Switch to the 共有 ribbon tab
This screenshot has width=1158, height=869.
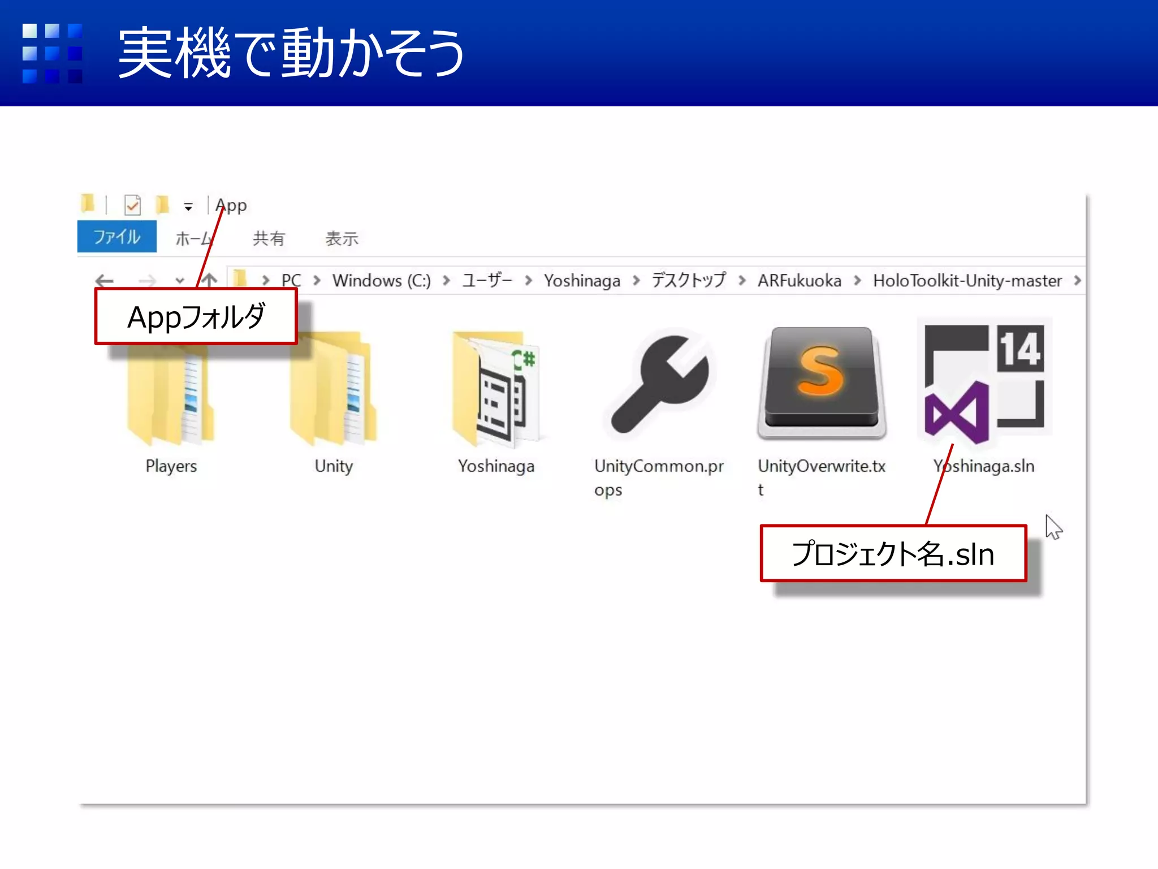[x=269, y=238]
